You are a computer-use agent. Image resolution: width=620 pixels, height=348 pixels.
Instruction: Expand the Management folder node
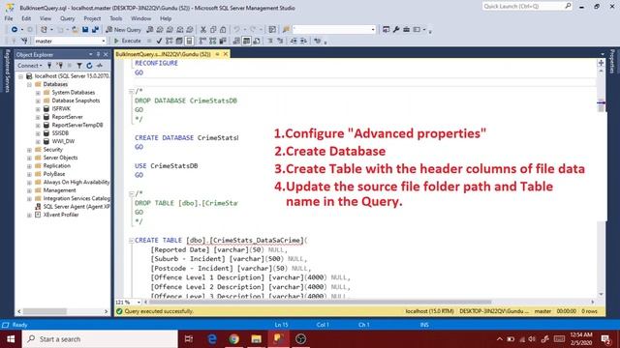click(29, 190)
